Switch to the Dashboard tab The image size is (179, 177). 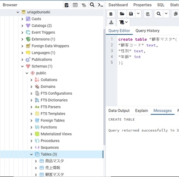click(x=118, y=5)
